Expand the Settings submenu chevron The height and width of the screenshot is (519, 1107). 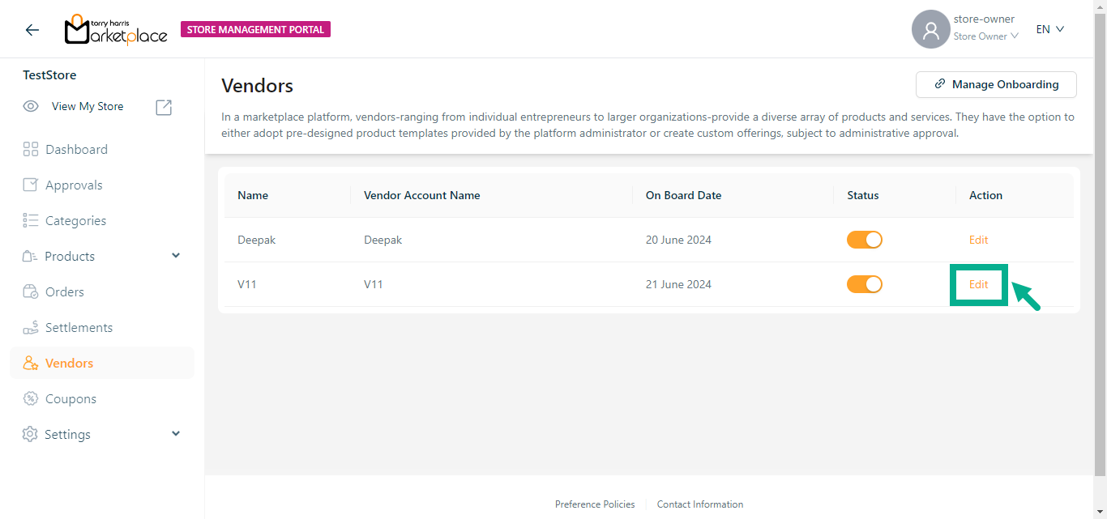[176, 434]
